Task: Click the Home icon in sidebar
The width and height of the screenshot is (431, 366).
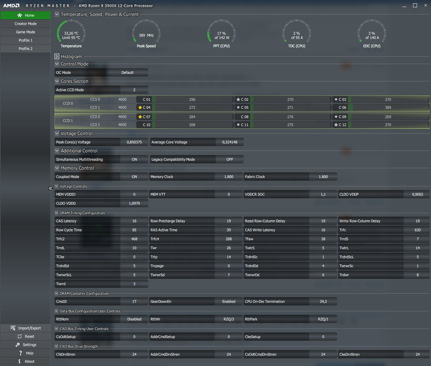Action: [x=20, y=15]
